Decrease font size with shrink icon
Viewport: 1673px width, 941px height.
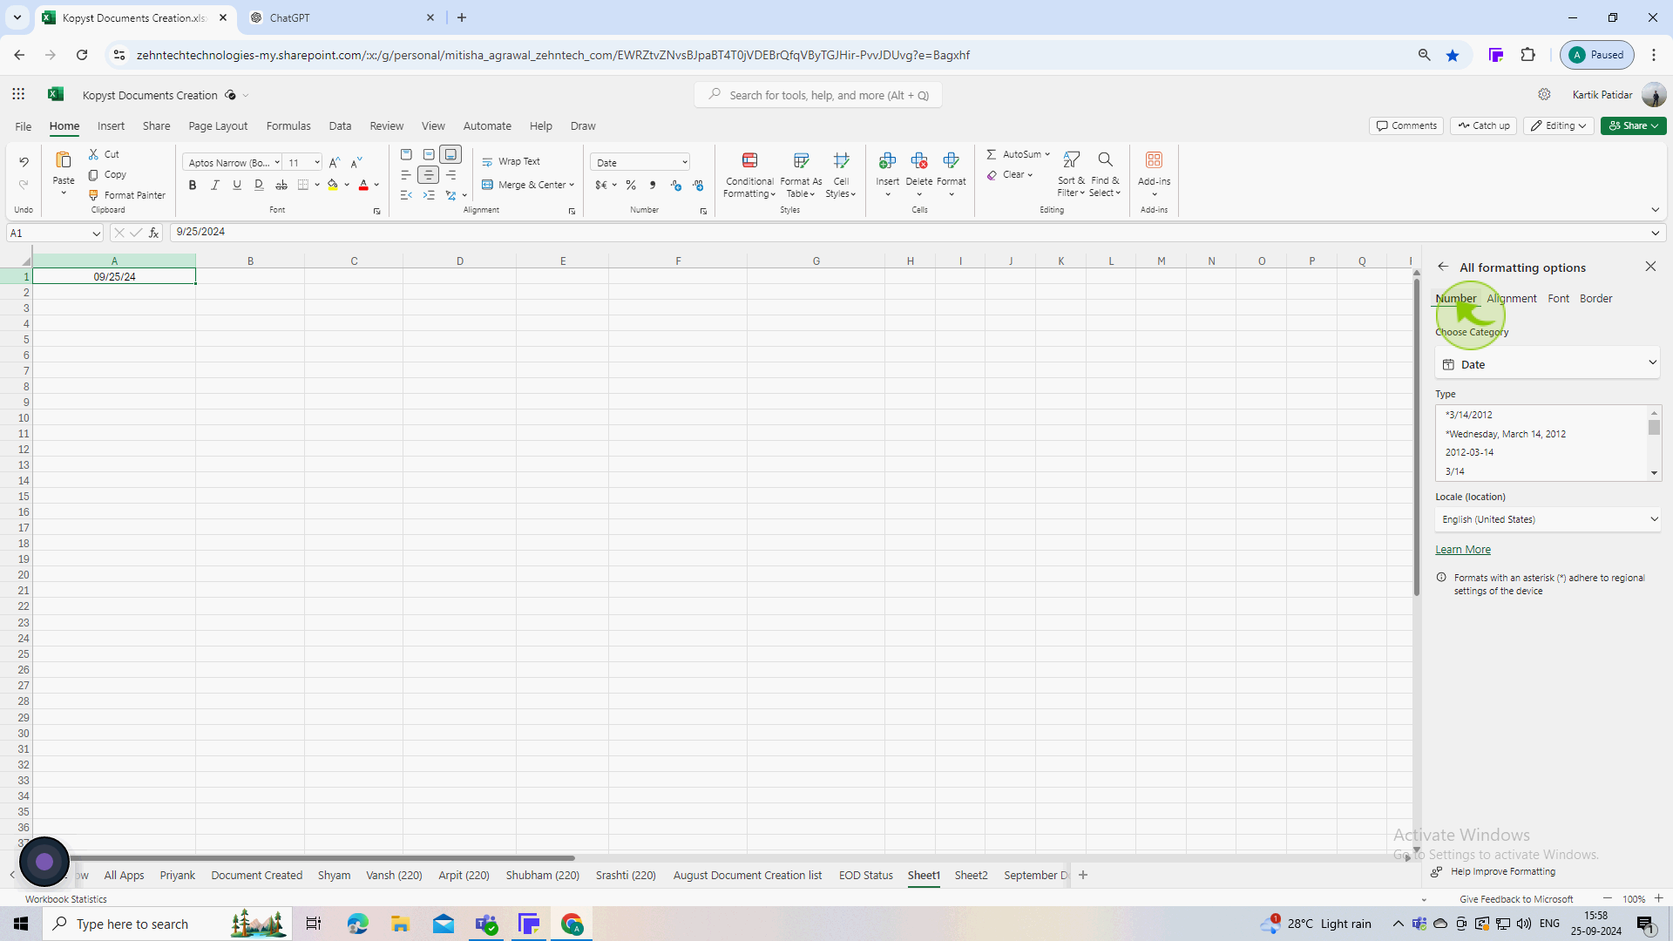pyautogui.click(x=356, y=163)
